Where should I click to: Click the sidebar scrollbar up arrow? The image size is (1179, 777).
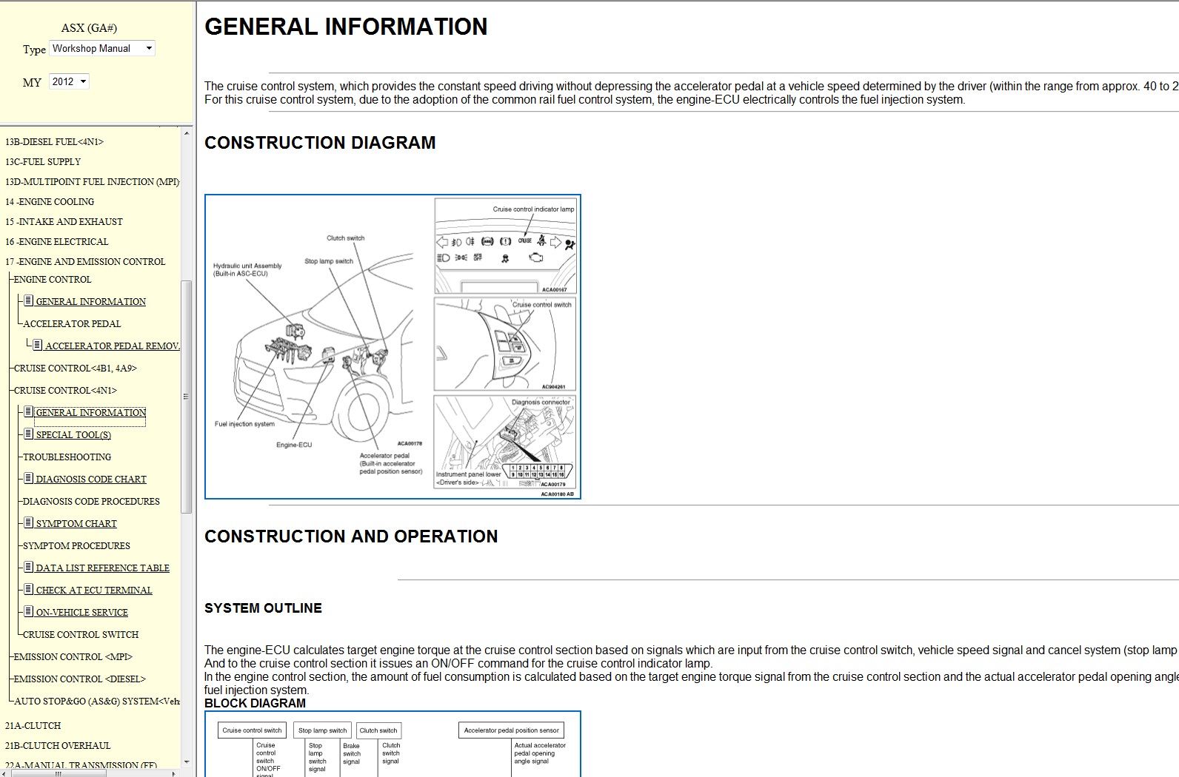[x=187, y=133]
